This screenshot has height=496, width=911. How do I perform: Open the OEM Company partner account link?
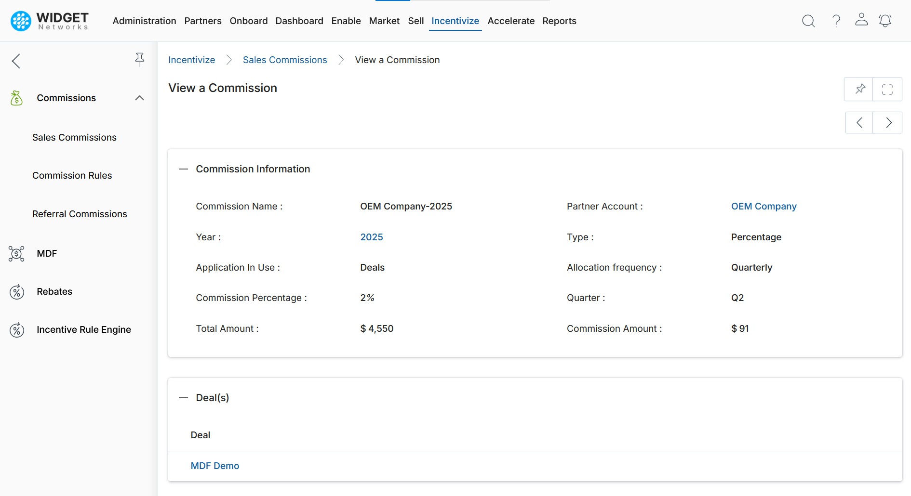(764, 206)
